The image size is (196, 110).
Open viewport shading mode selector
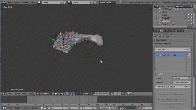(57, 94)
